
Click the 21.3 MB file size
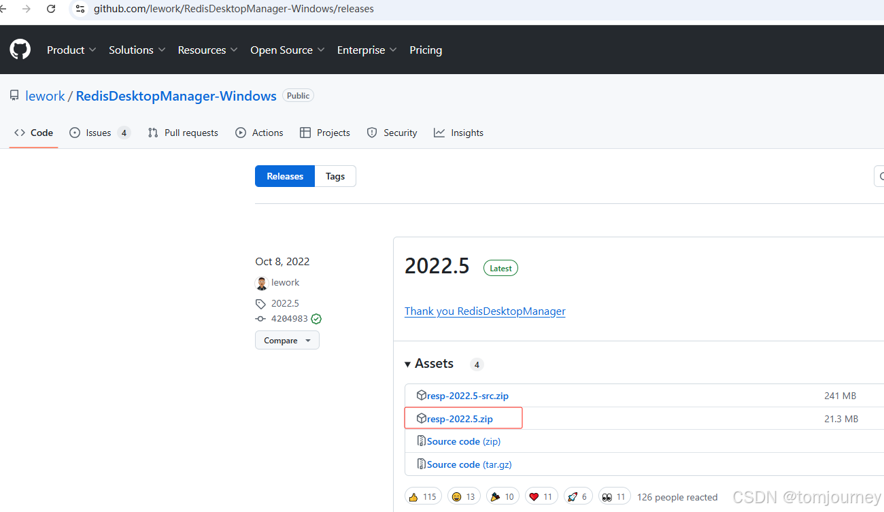coord(841,419)
